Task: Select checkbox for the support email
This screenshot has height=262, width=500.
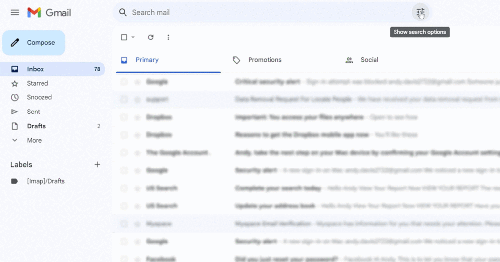Action: click(x=124, y=100)
